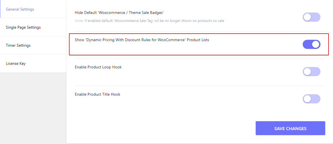Screen dimensions: 333x144
Task: Switch to Single Page Settings tab
Action: [33, 27]
